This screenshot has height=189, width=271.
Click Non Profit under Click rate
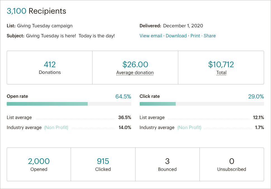point(189,127)
